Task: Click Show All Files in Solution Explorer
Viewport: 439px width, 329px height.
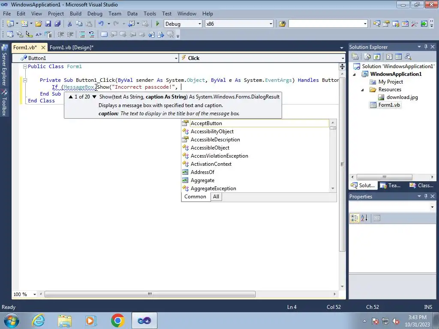Action: coord(367,57)
